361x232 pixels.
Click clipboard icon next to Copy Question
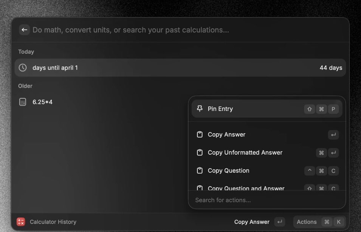200,171
